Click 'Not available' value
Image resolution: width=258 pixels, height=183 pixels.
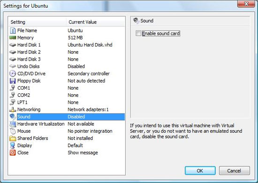[x=81, y=124]
